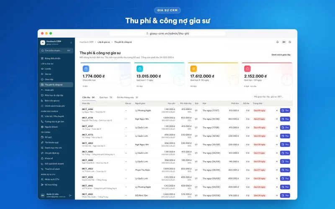Focus the Tìm kiếm nhanh search box

coord(57,51)
